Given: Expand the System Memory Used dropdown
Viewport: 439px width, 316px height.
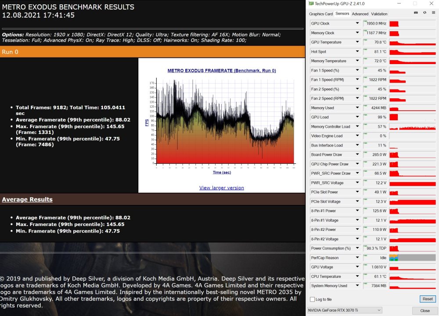Looking at the screenshot, I should (357, 286).
